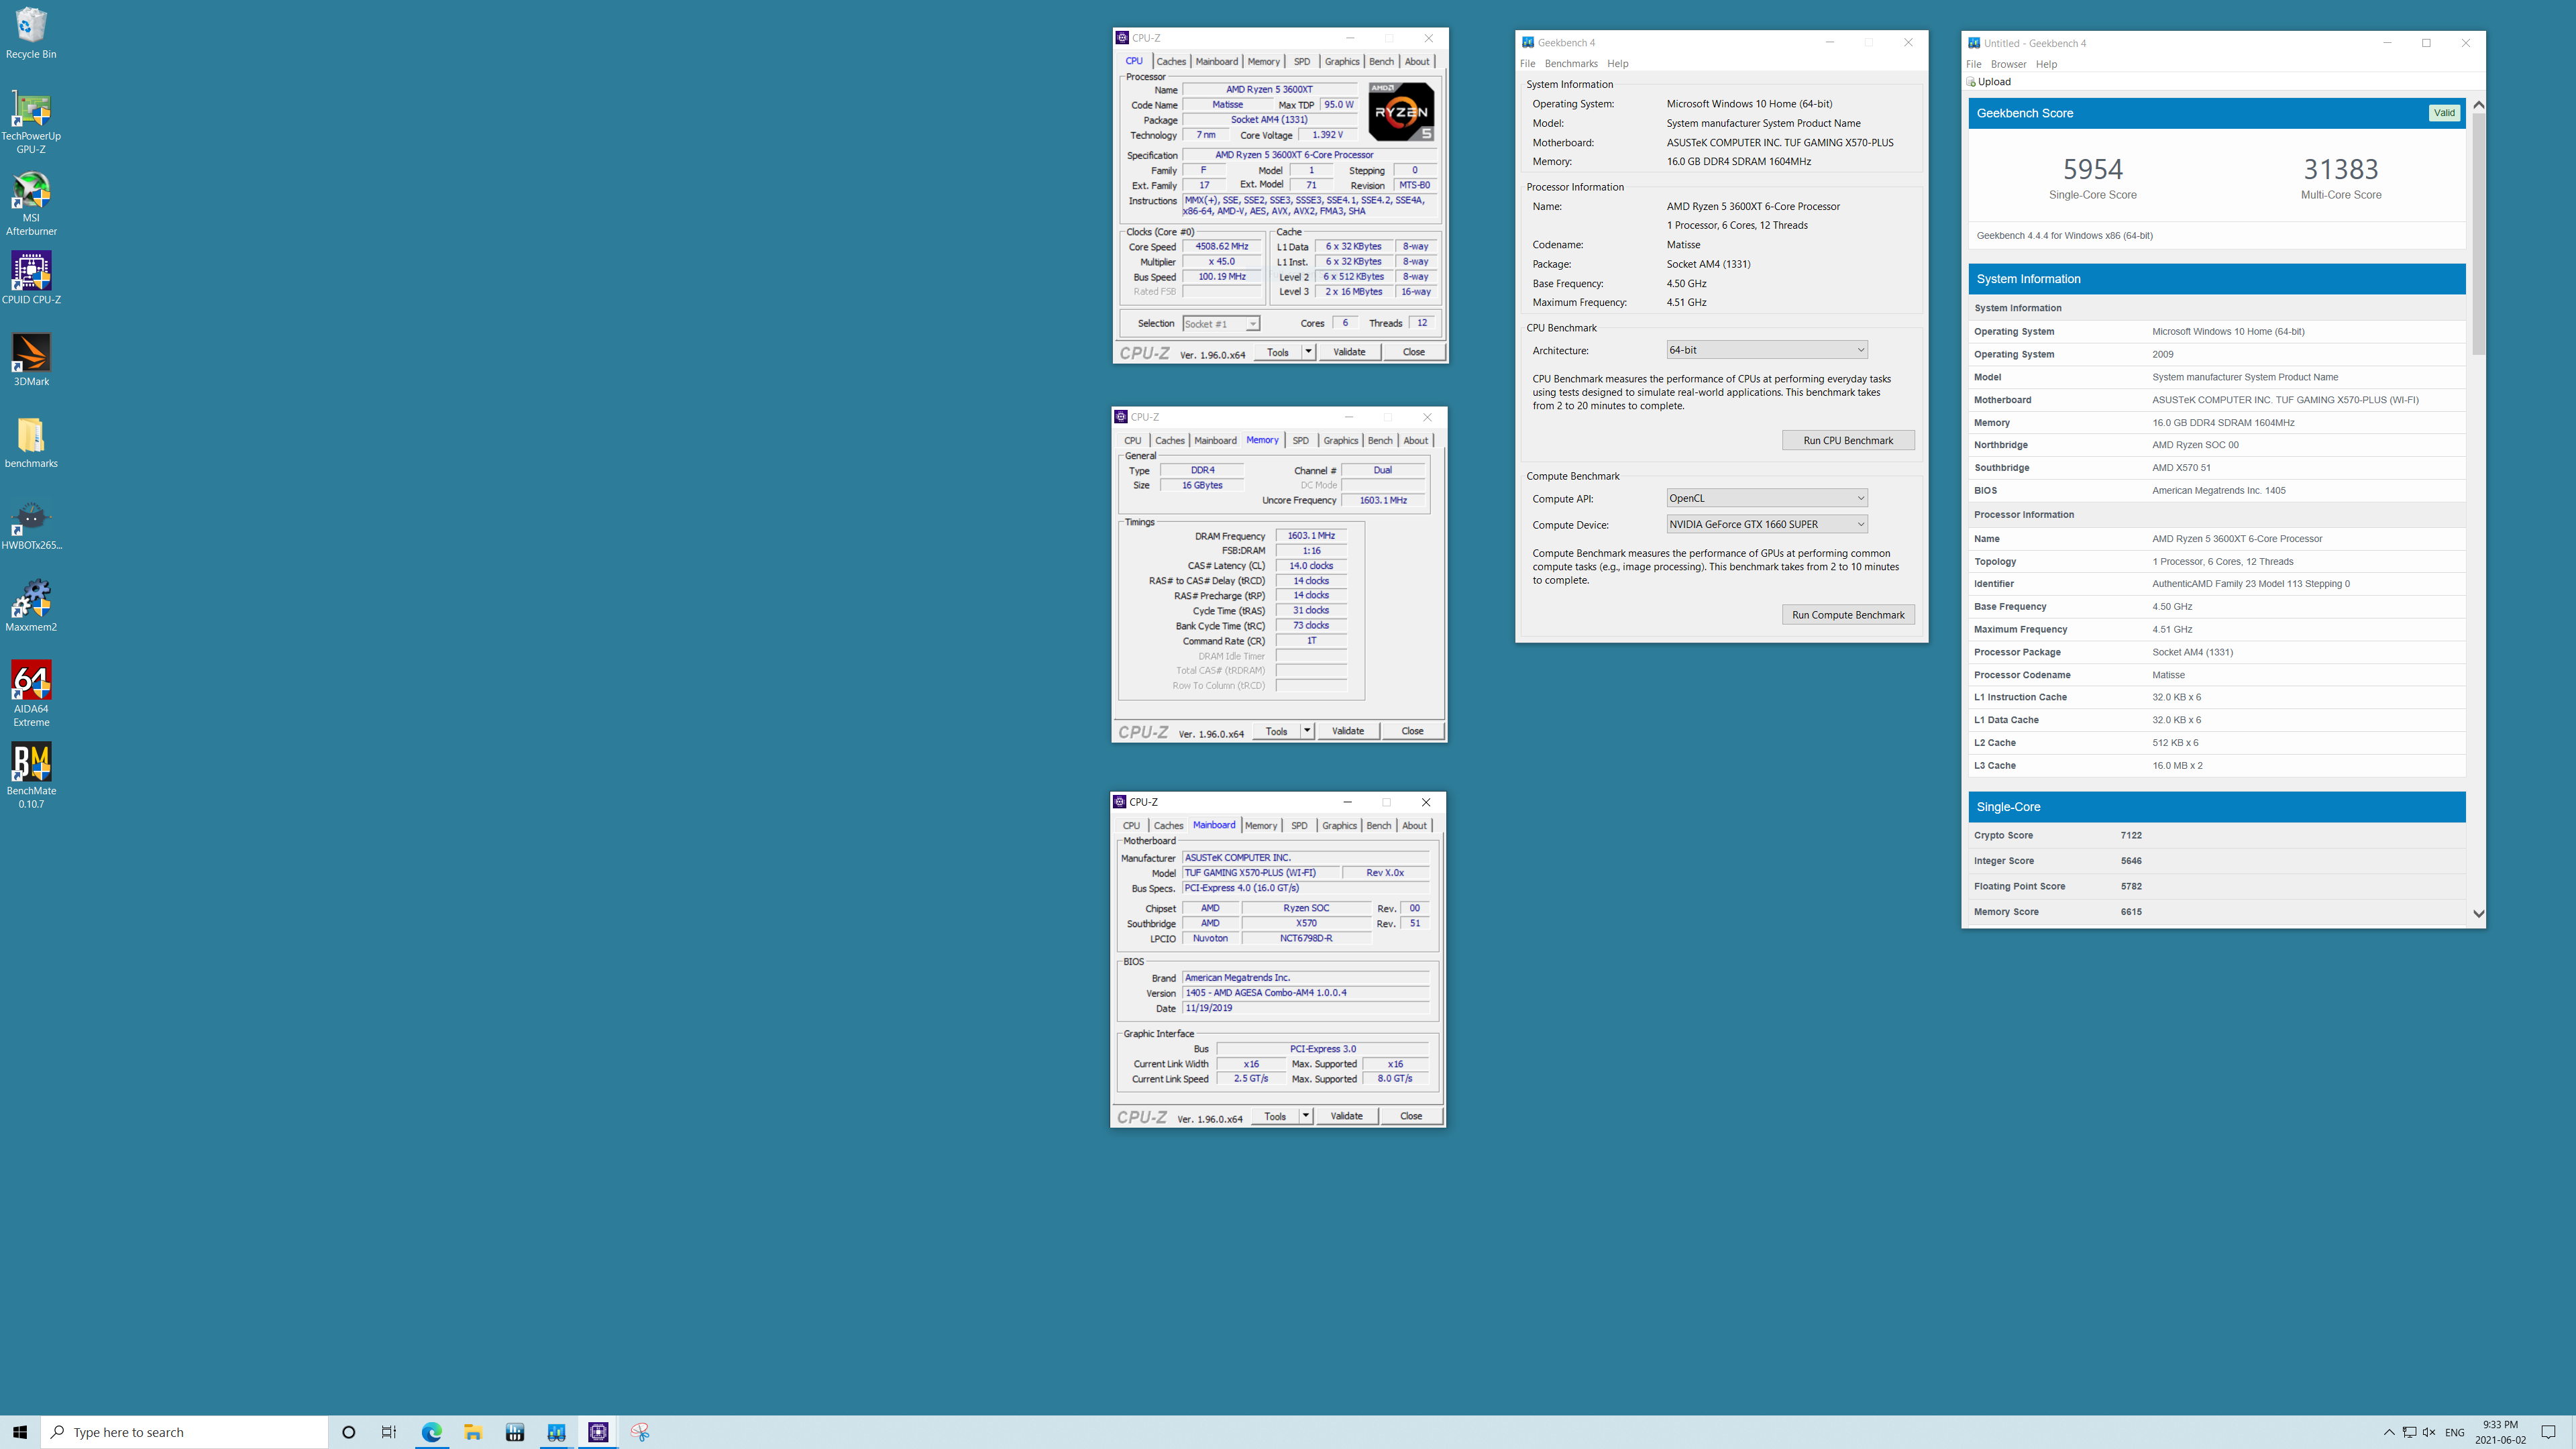Select the 31383 Multi-Core Score value

click(x=2341, y=169)
